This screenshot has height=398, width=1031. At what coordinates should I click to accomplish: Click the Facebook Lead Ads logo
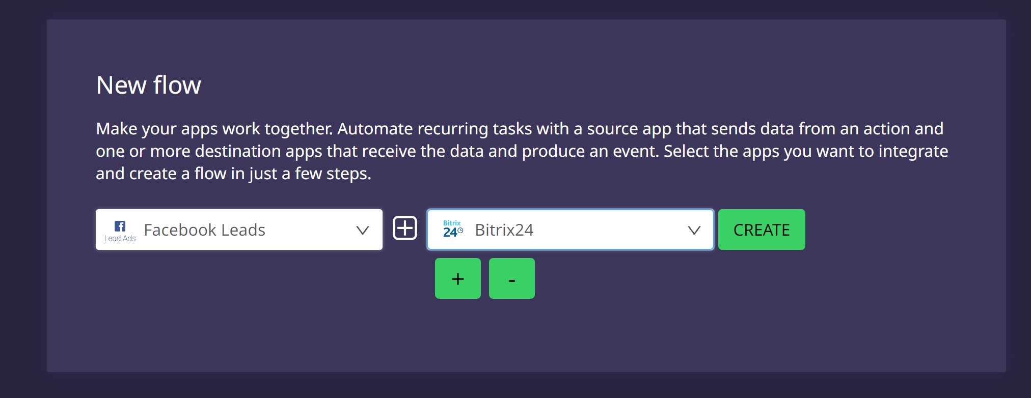pyautogui.click(x=120, y=231)
